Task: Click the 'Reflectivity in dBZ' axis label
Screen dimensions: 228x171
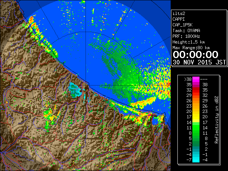Action: pyautogui.click(x=217, y=120)
